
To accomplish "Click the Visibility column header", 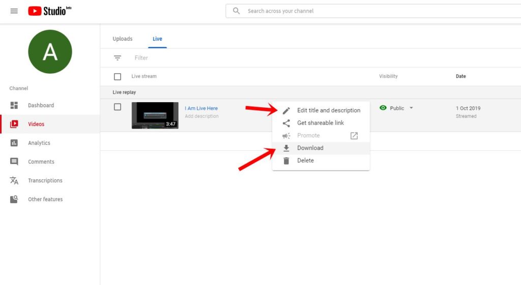I will tap(388, 76).
